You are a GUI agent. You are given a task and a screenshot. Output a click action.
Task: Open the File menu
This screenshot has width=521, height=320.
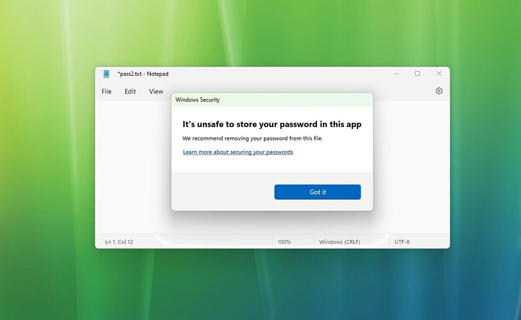click(x=106, y=91)
